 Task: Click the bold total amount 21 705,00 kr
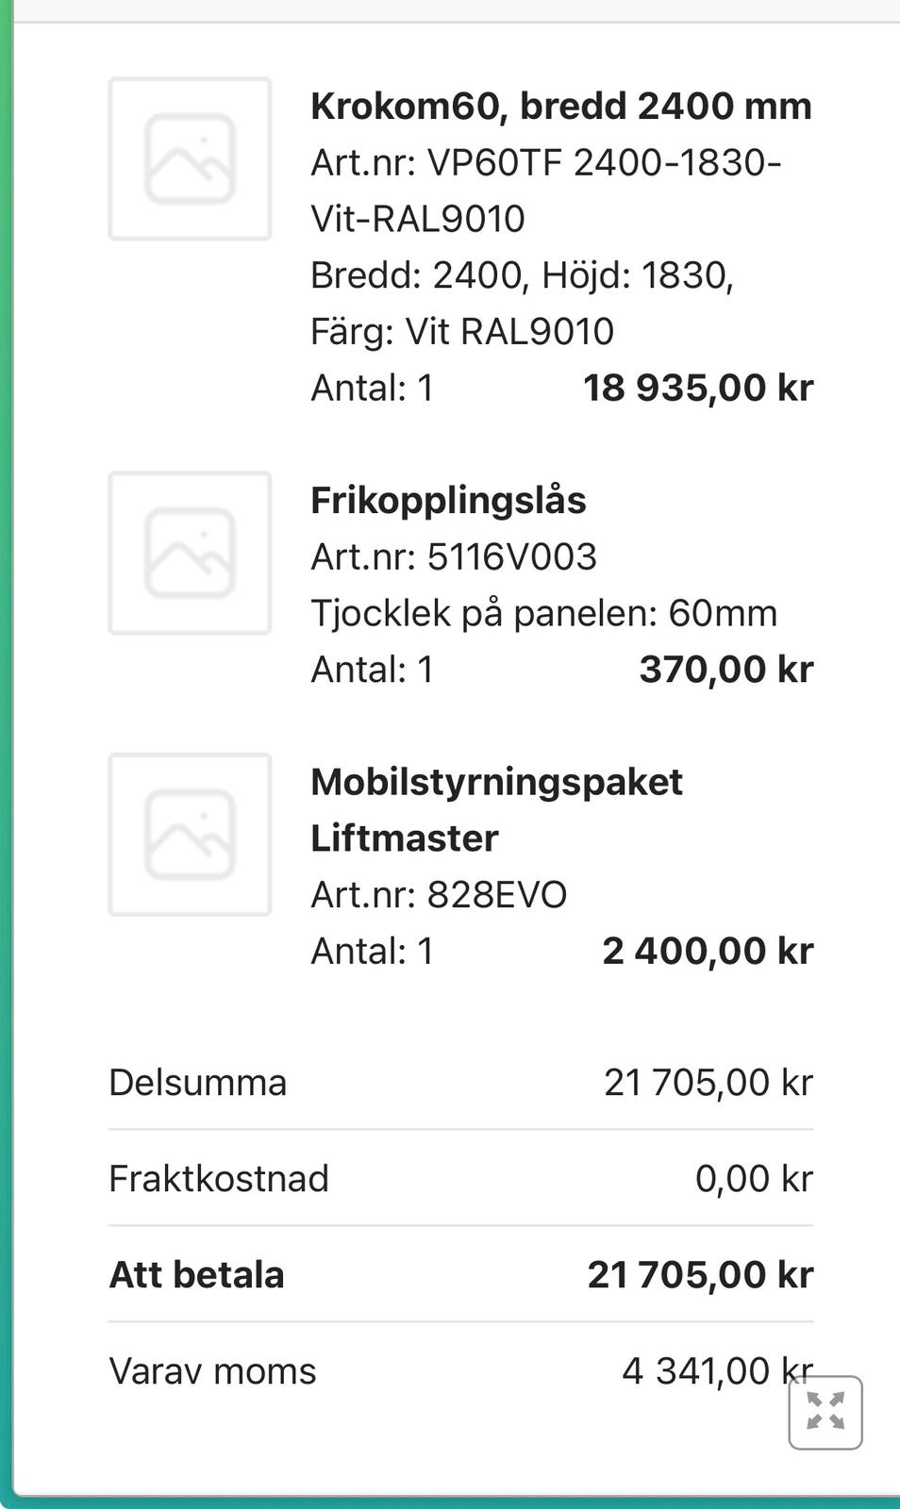699,1274
